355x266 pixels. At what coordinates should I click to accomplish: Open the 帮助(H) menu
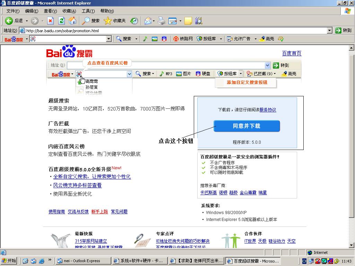pyautogui.click(x=107, y=11)
